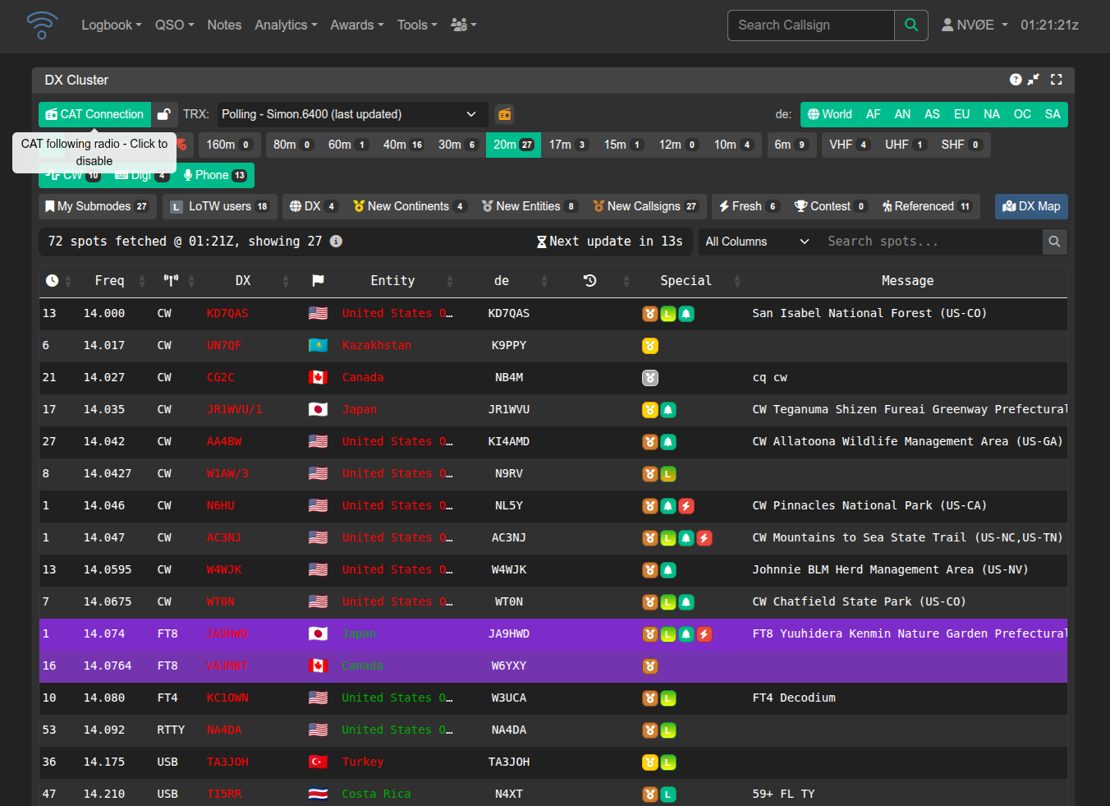The image size is (1110, 806).
Task: Click the L badge on W1AW/3 row
Action: pyautogui.click(x=668, y=474)
